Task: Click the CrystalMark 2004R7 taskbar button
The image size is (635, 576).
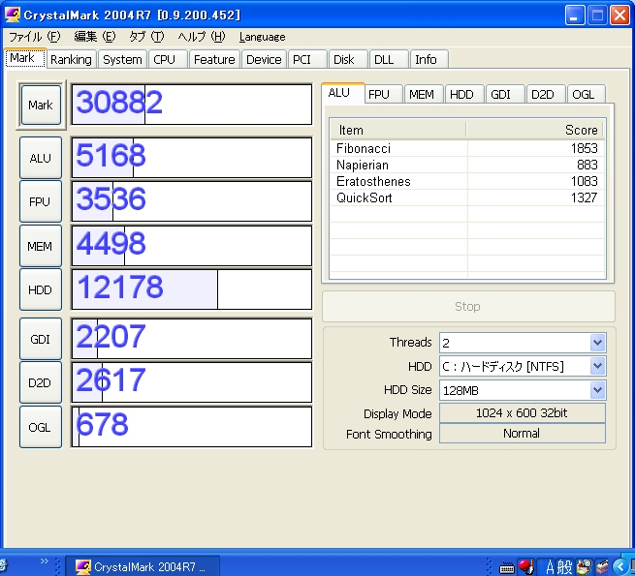Action: click(143, 566)
